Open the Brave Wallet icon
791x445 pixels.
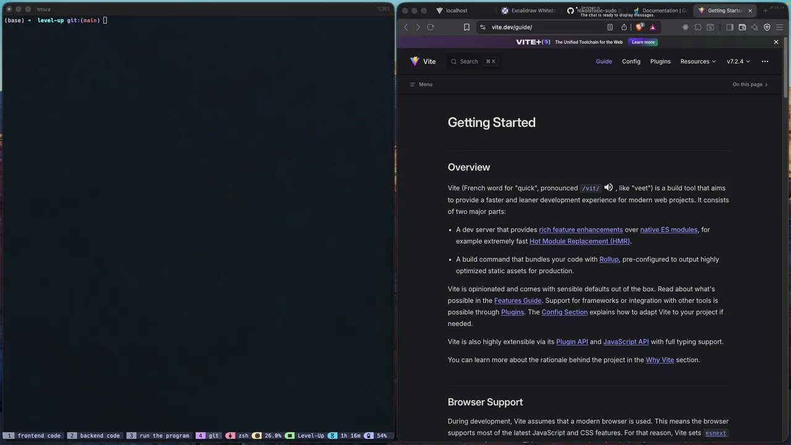pos(742,27)
